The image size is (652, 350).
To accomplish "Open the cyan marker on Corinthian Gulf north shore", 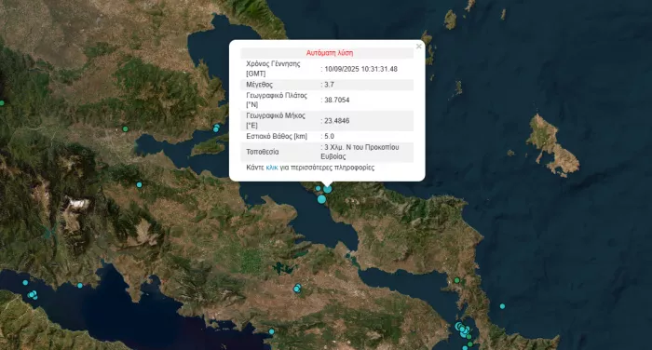I will (x=80, y=285).
